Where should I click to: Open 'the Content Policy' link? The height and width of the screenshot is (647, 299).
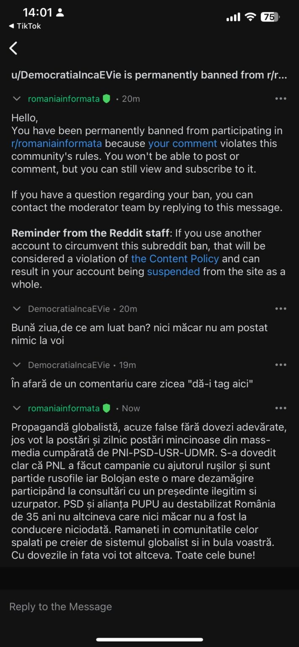175,259
